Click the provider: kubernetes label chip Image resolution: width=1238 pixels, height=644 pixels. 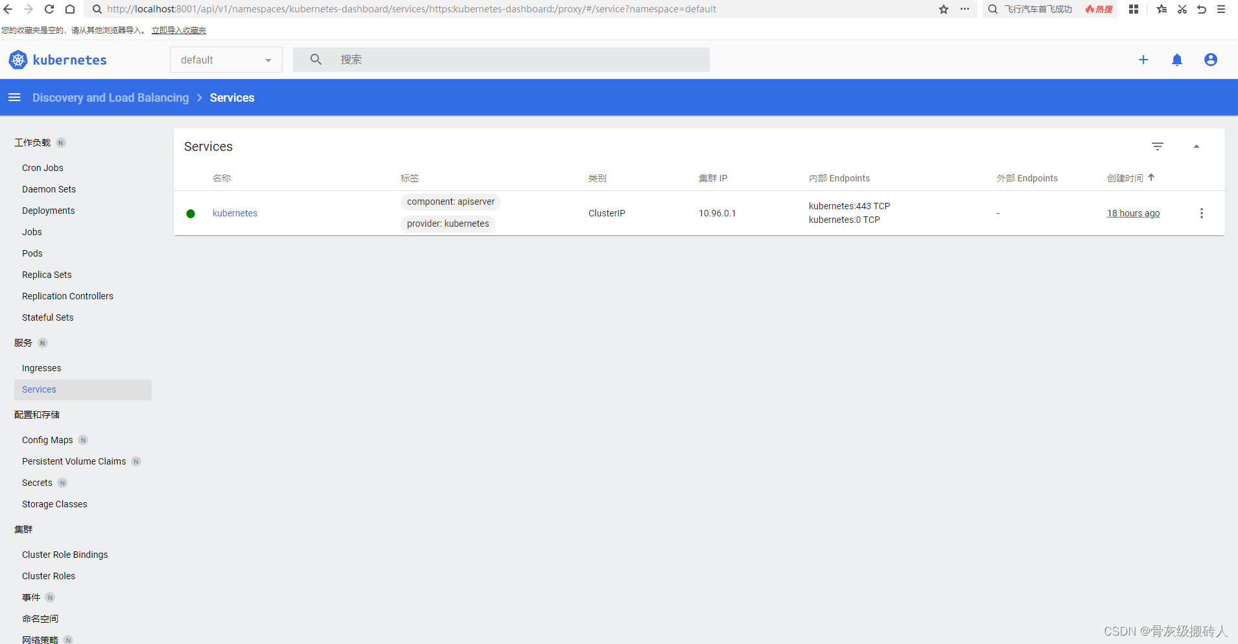[x=448, y=224]
